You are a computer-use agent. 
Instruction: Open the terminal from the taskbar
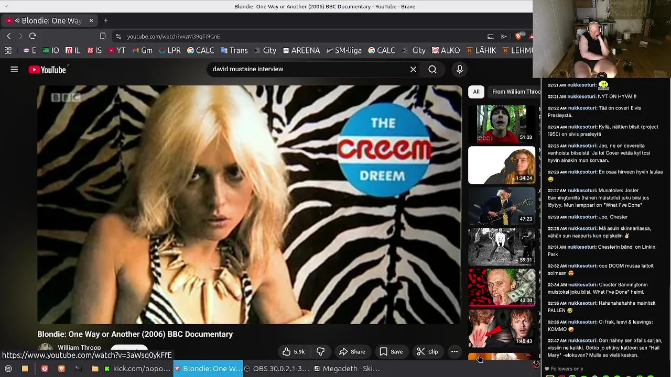coord(78,369)
